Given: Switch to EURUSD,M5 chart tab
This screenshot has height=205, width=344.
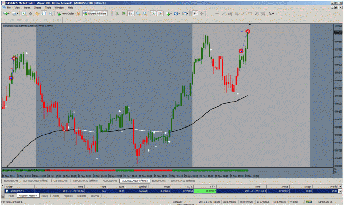Looking at the screenshot, I should click(x=11, y=181).
